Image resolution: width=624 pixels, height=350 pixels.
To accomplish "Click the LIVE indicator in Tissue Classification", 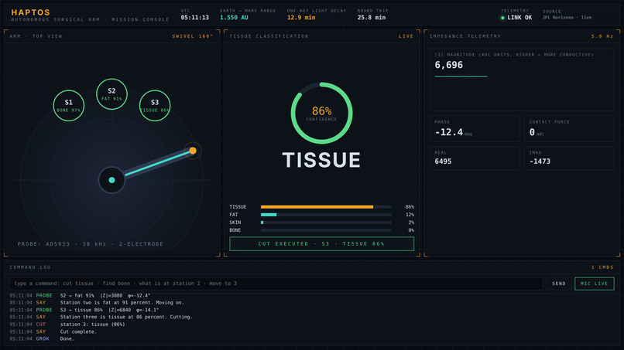I will (x=406, y=36).
